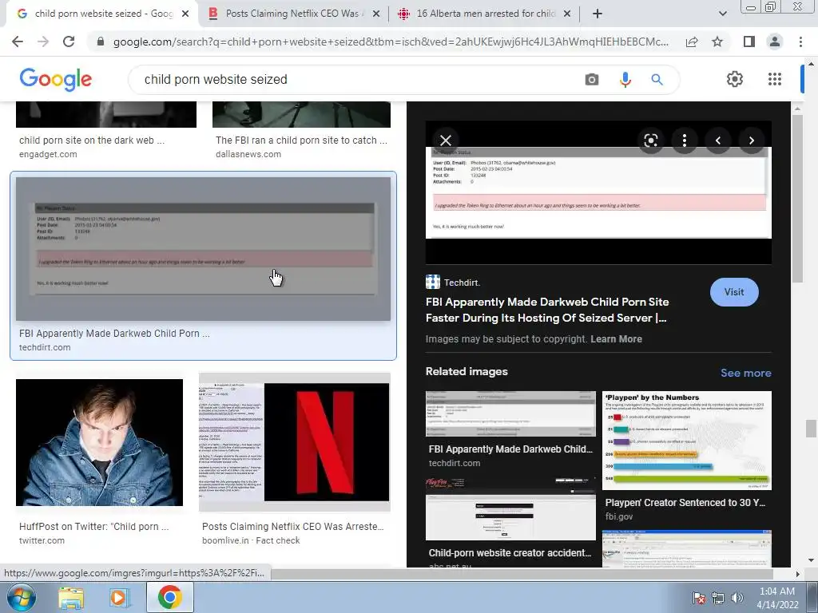818x613 pixels.
Task: Click the preview panel vertical scrollbar
Action: point(797,198)
